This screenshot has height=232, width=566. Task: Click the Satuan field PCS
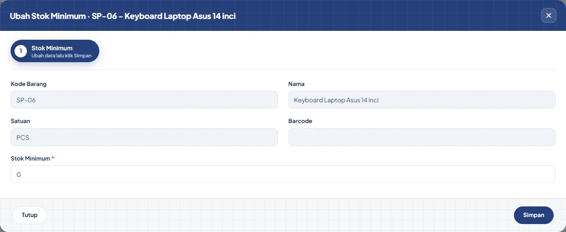click(x=144, y=137)
